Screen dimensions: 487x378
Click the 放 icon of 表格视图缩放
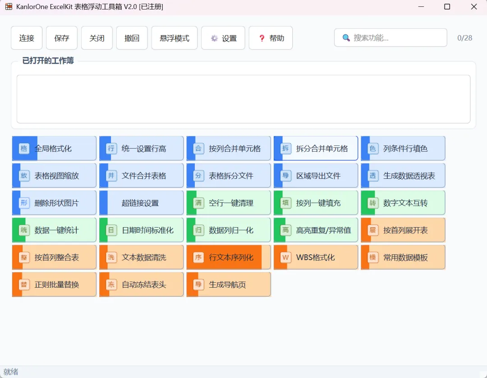[x=24, y=176]
